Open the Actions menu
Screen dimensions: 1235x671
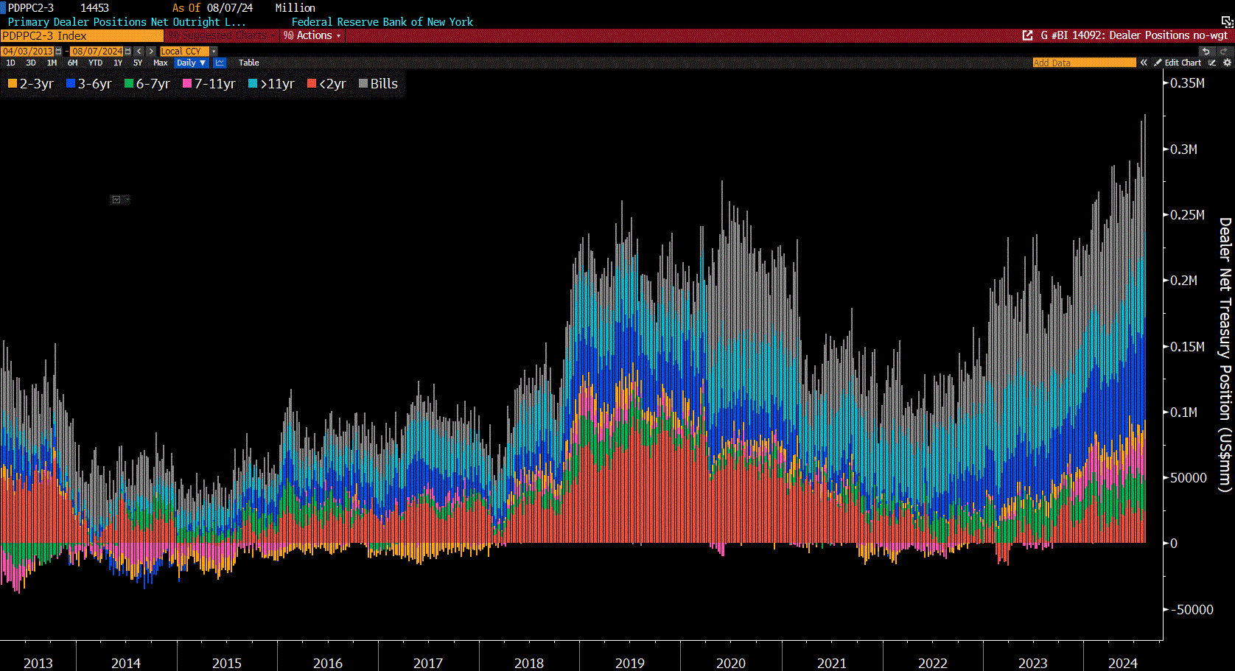click(x=312, y=35)
